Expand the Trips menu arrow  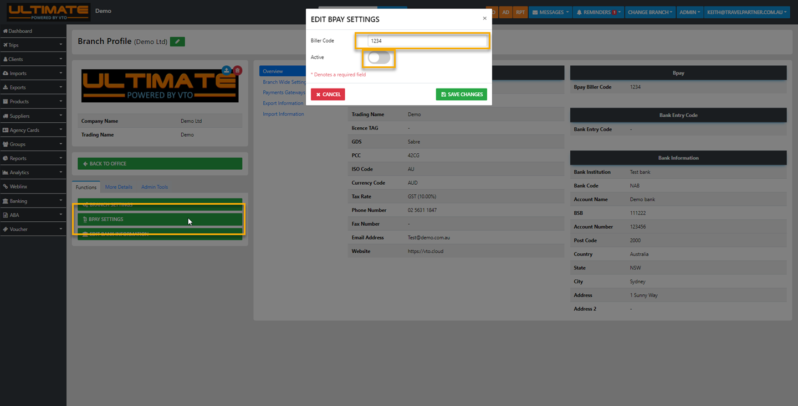61,45
